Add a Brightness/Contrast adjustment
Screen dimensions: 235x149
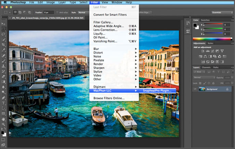[x=203, y=51]
